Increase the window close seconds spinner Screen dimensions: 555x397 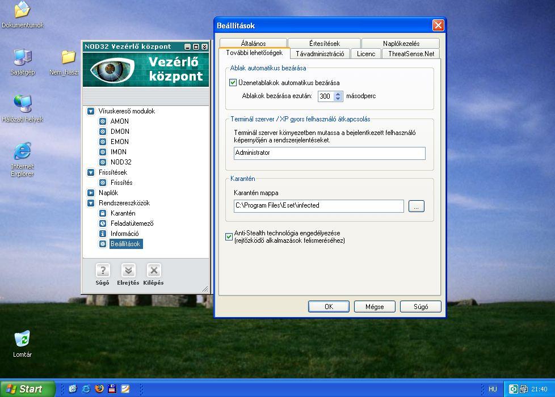coord(338,94)
